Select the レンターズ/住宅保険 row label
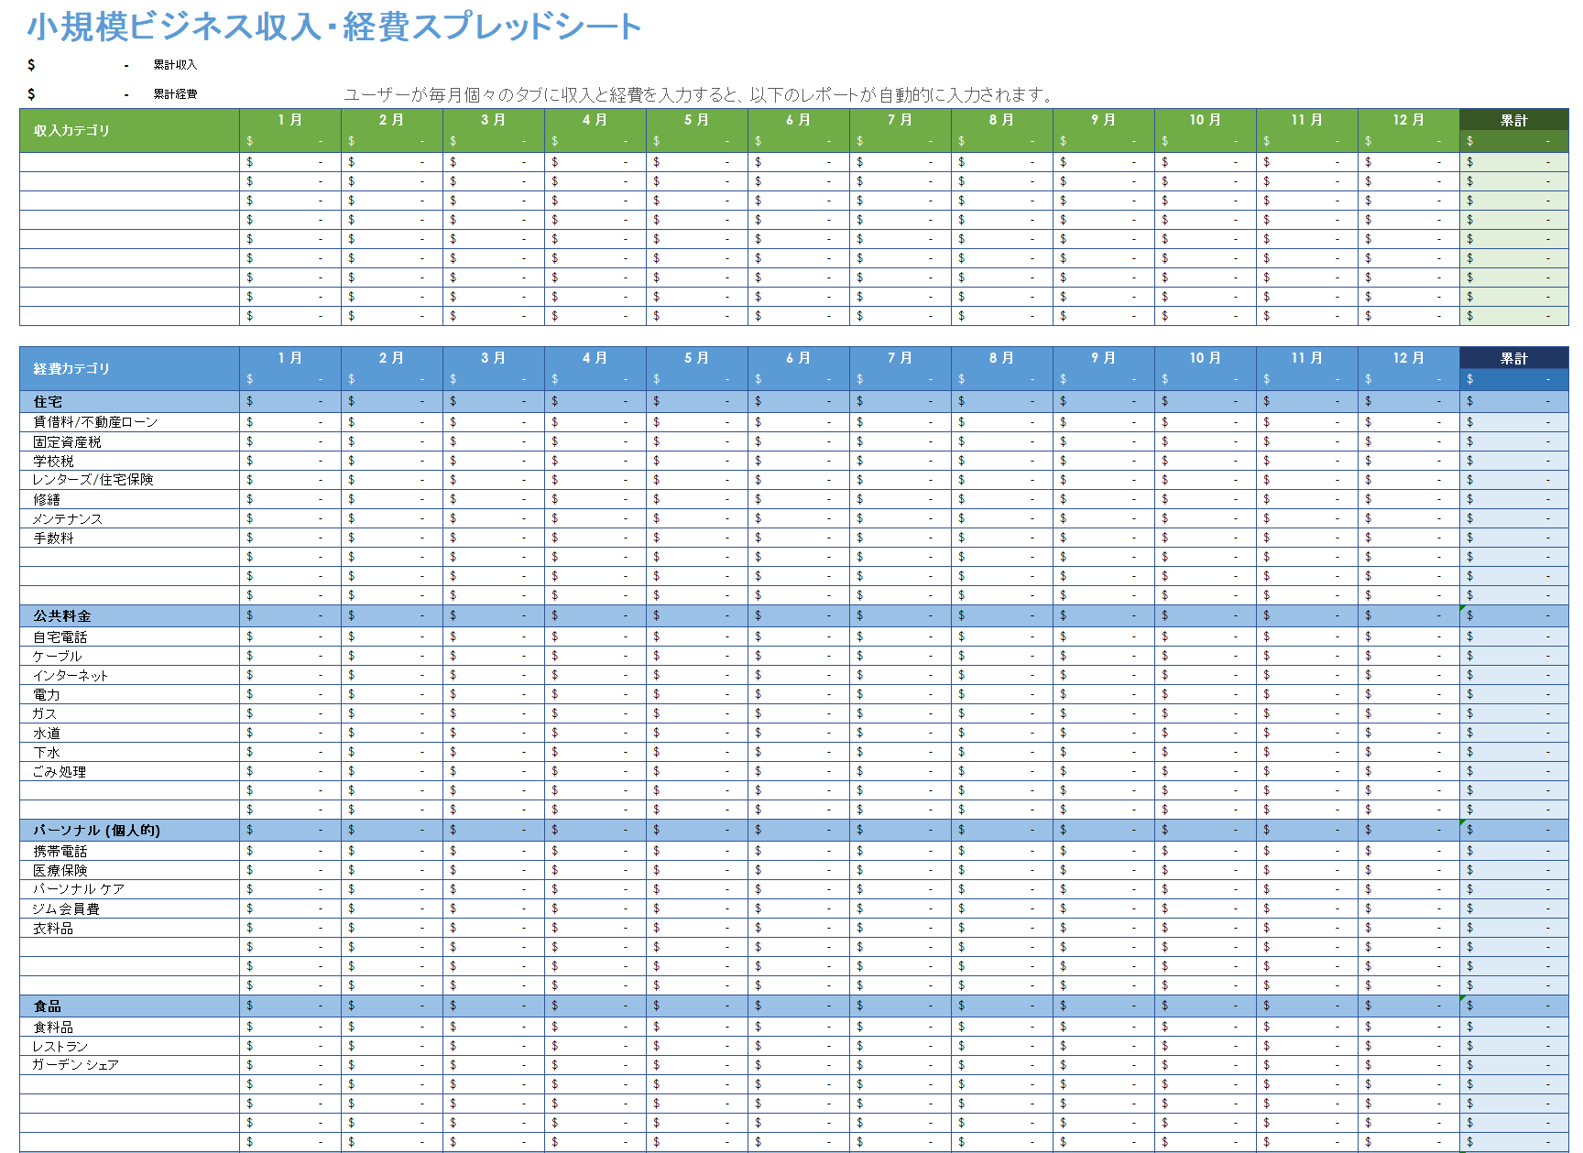The width and height of the screenshot is (1583, 1153). (x=93, y=480)
